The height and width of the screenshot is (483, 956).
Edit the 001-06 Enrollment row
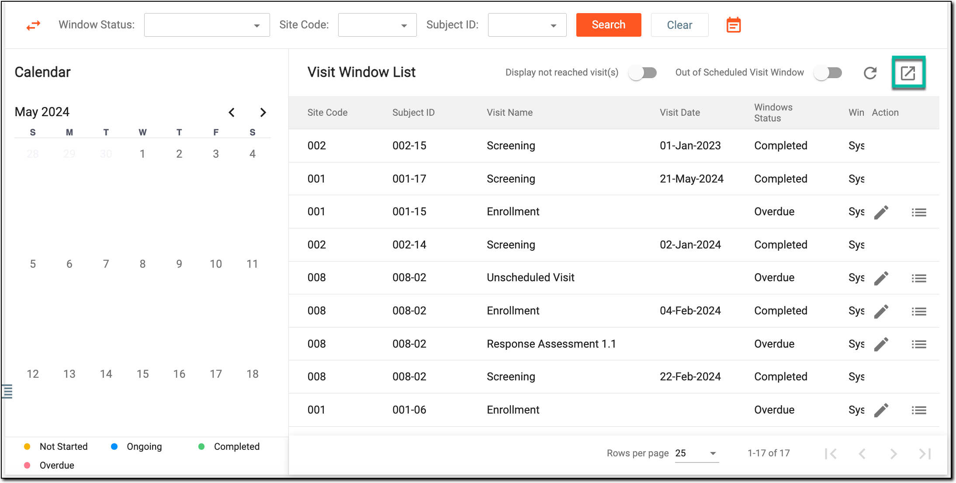[x=881, y=410]
